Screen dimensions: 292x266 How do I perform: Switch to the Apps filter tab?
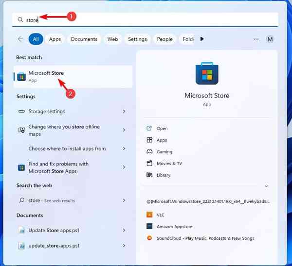pyautogui.click(x=55, y=39)
